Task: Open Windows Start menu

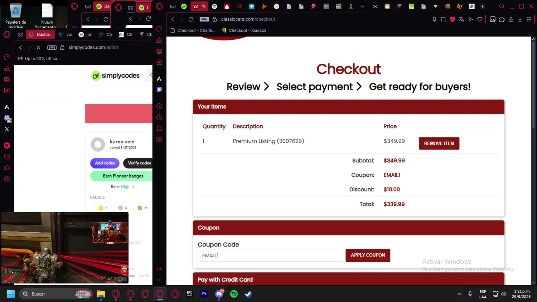Action: point(11,294)
